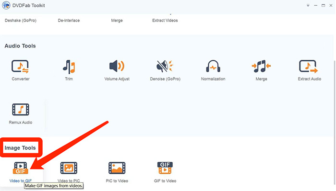Click the GIF to Video text label
Screen dimensions: 336x191
pos(165,181)
